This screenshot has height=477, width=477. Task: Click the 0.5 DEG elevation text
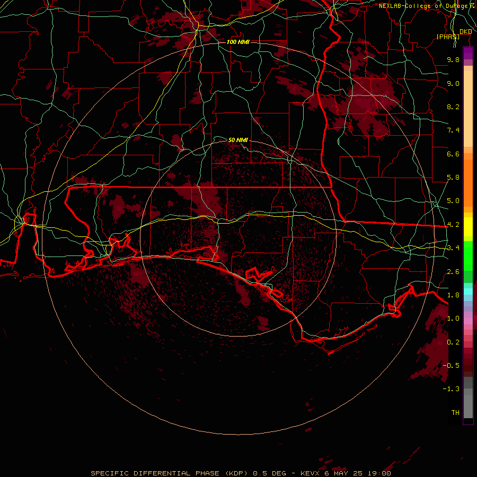(270, 473)
